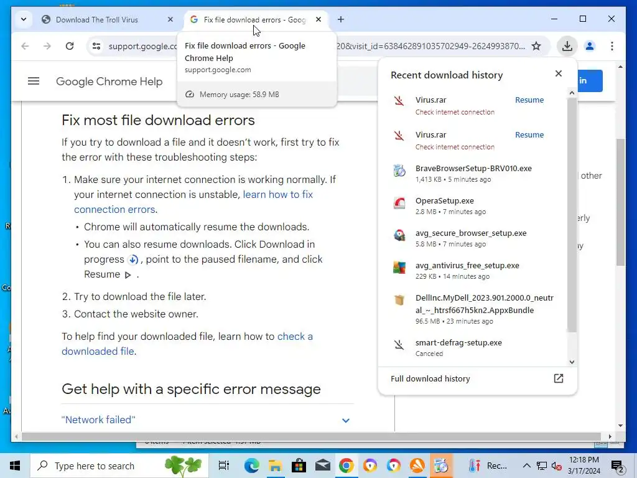Open the "Rec..." taskbar app
Screen dimensions: 637x478
tap(486, 466)
